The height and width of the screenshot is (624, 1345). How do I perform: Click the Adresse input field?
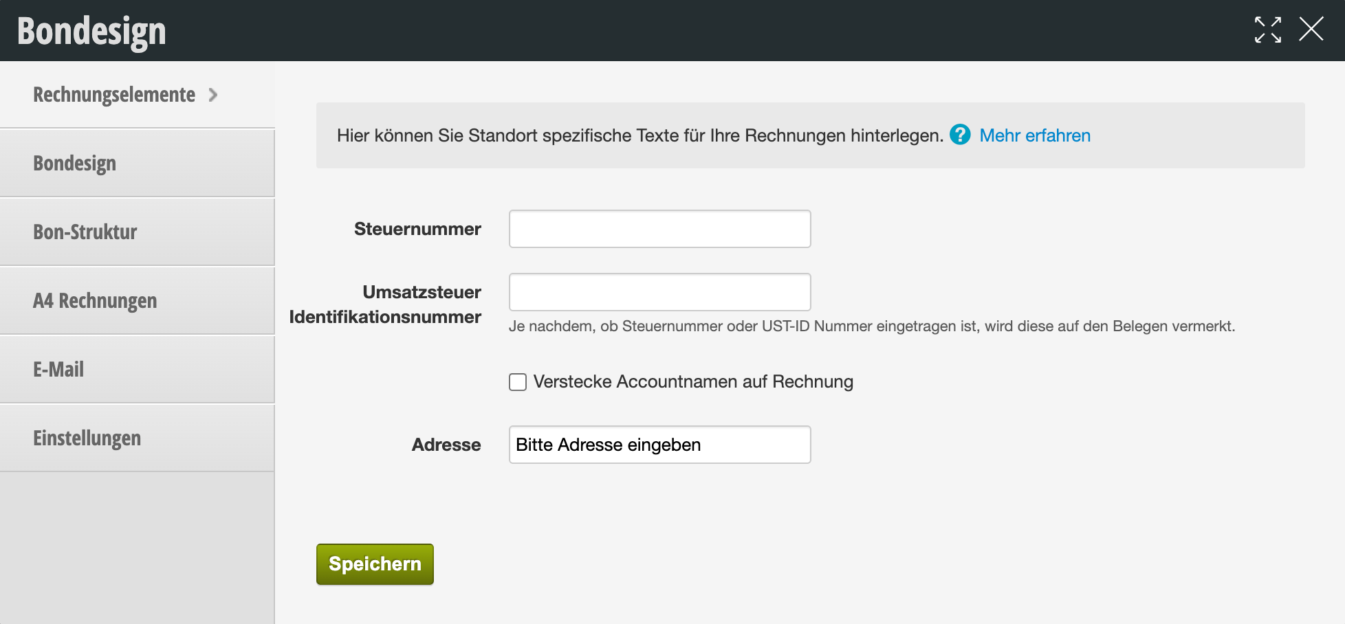tap(659, 445)
